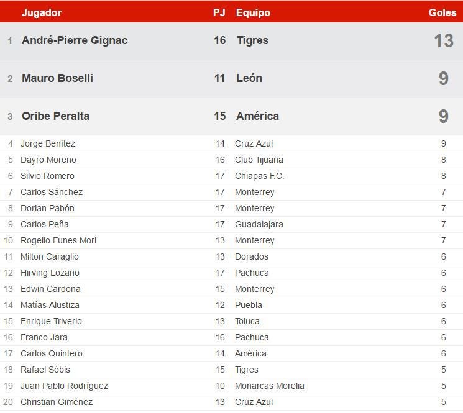The height and width of the screenshot is (413, 463).
Task: Click player name Mauro Boselli
Action: (x=57, y=78)
